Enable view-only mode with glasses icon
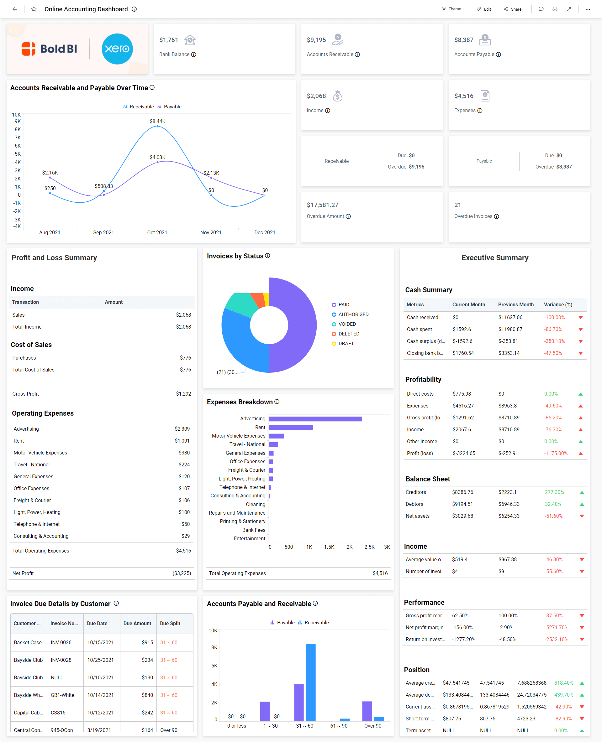This screenshot has height=742, width=602. [x=555, y=9]
